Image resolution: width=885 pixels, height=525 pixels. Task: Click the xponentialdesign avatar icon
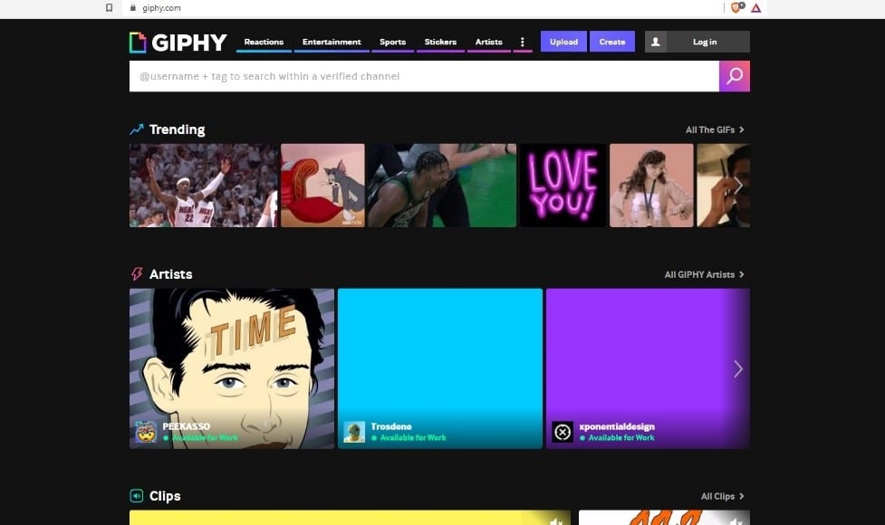(x=563, y=432)
